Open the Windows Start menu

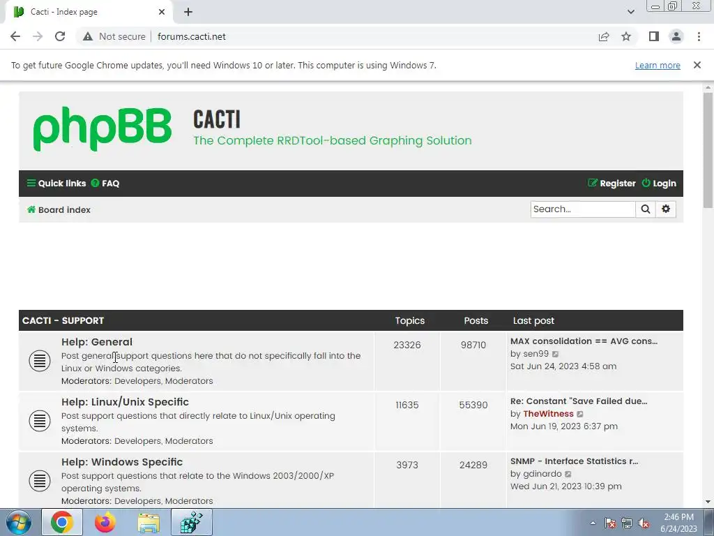tap(18, 522)
